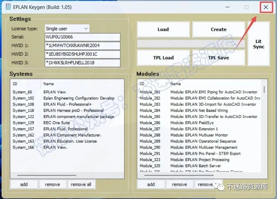Click the Systems list ID column header

26,84
